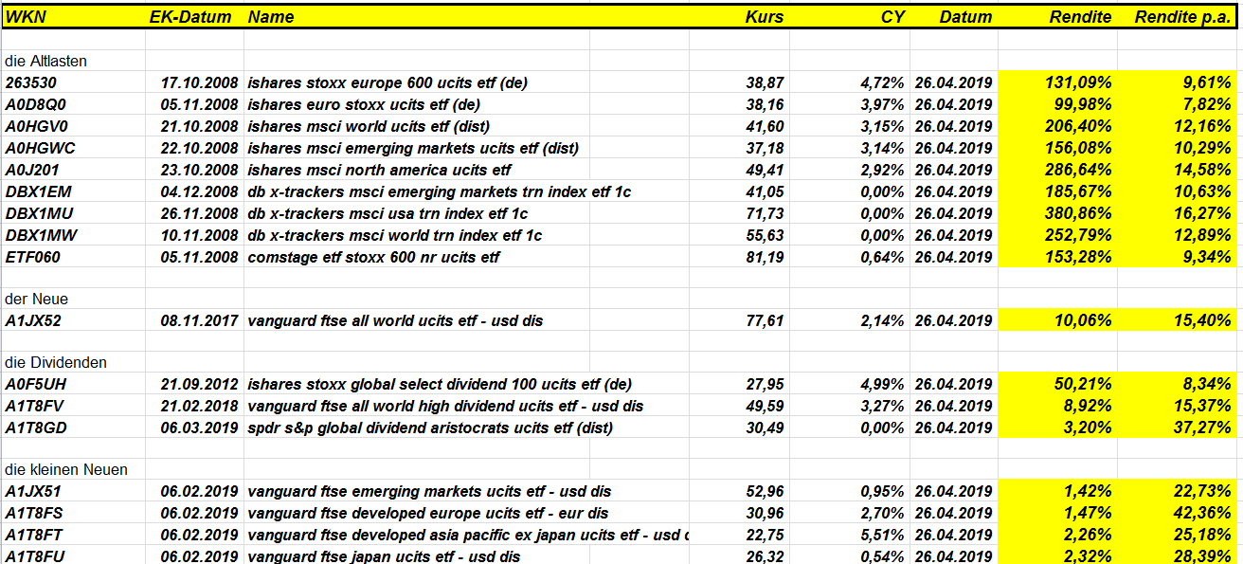Select the EK-Datum header cell
This screenshot has height=564, width=1243.
pos(192,16)
